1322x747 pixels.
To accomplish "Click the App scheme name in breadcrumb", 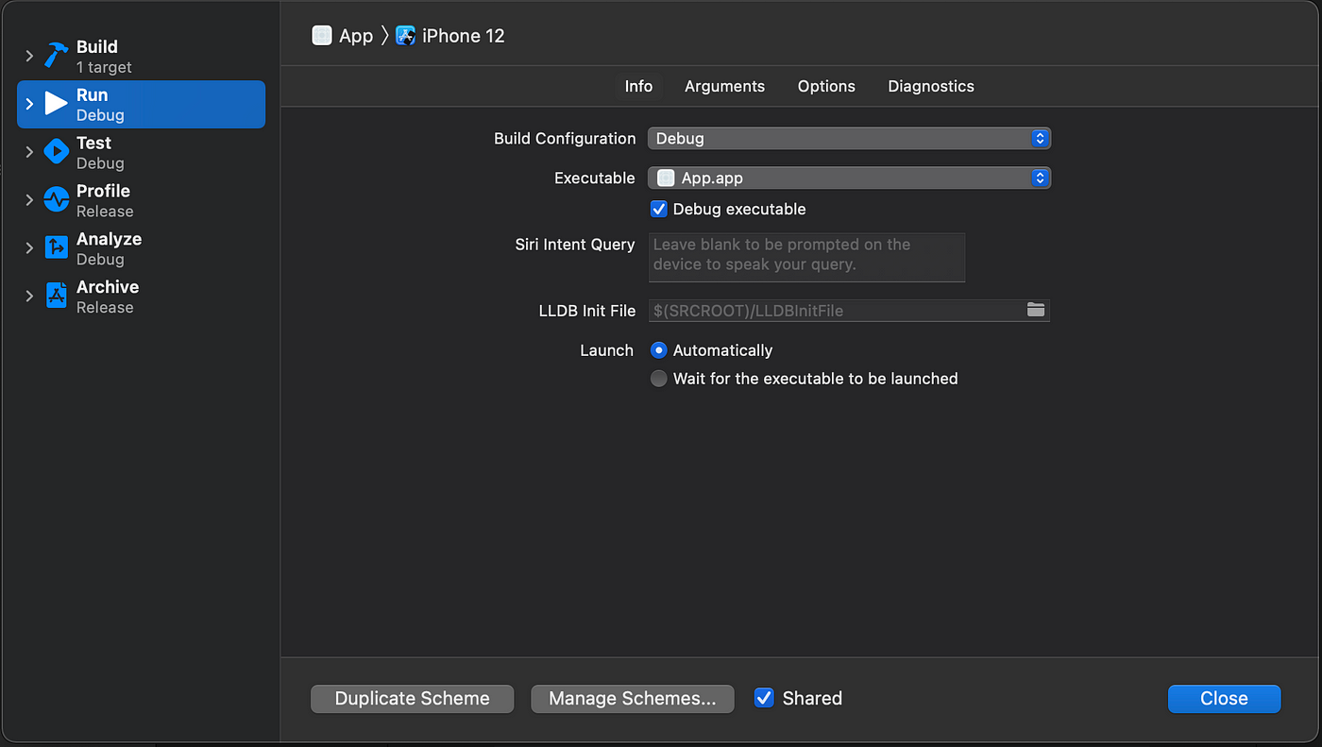I will click(x=356, y=36).
